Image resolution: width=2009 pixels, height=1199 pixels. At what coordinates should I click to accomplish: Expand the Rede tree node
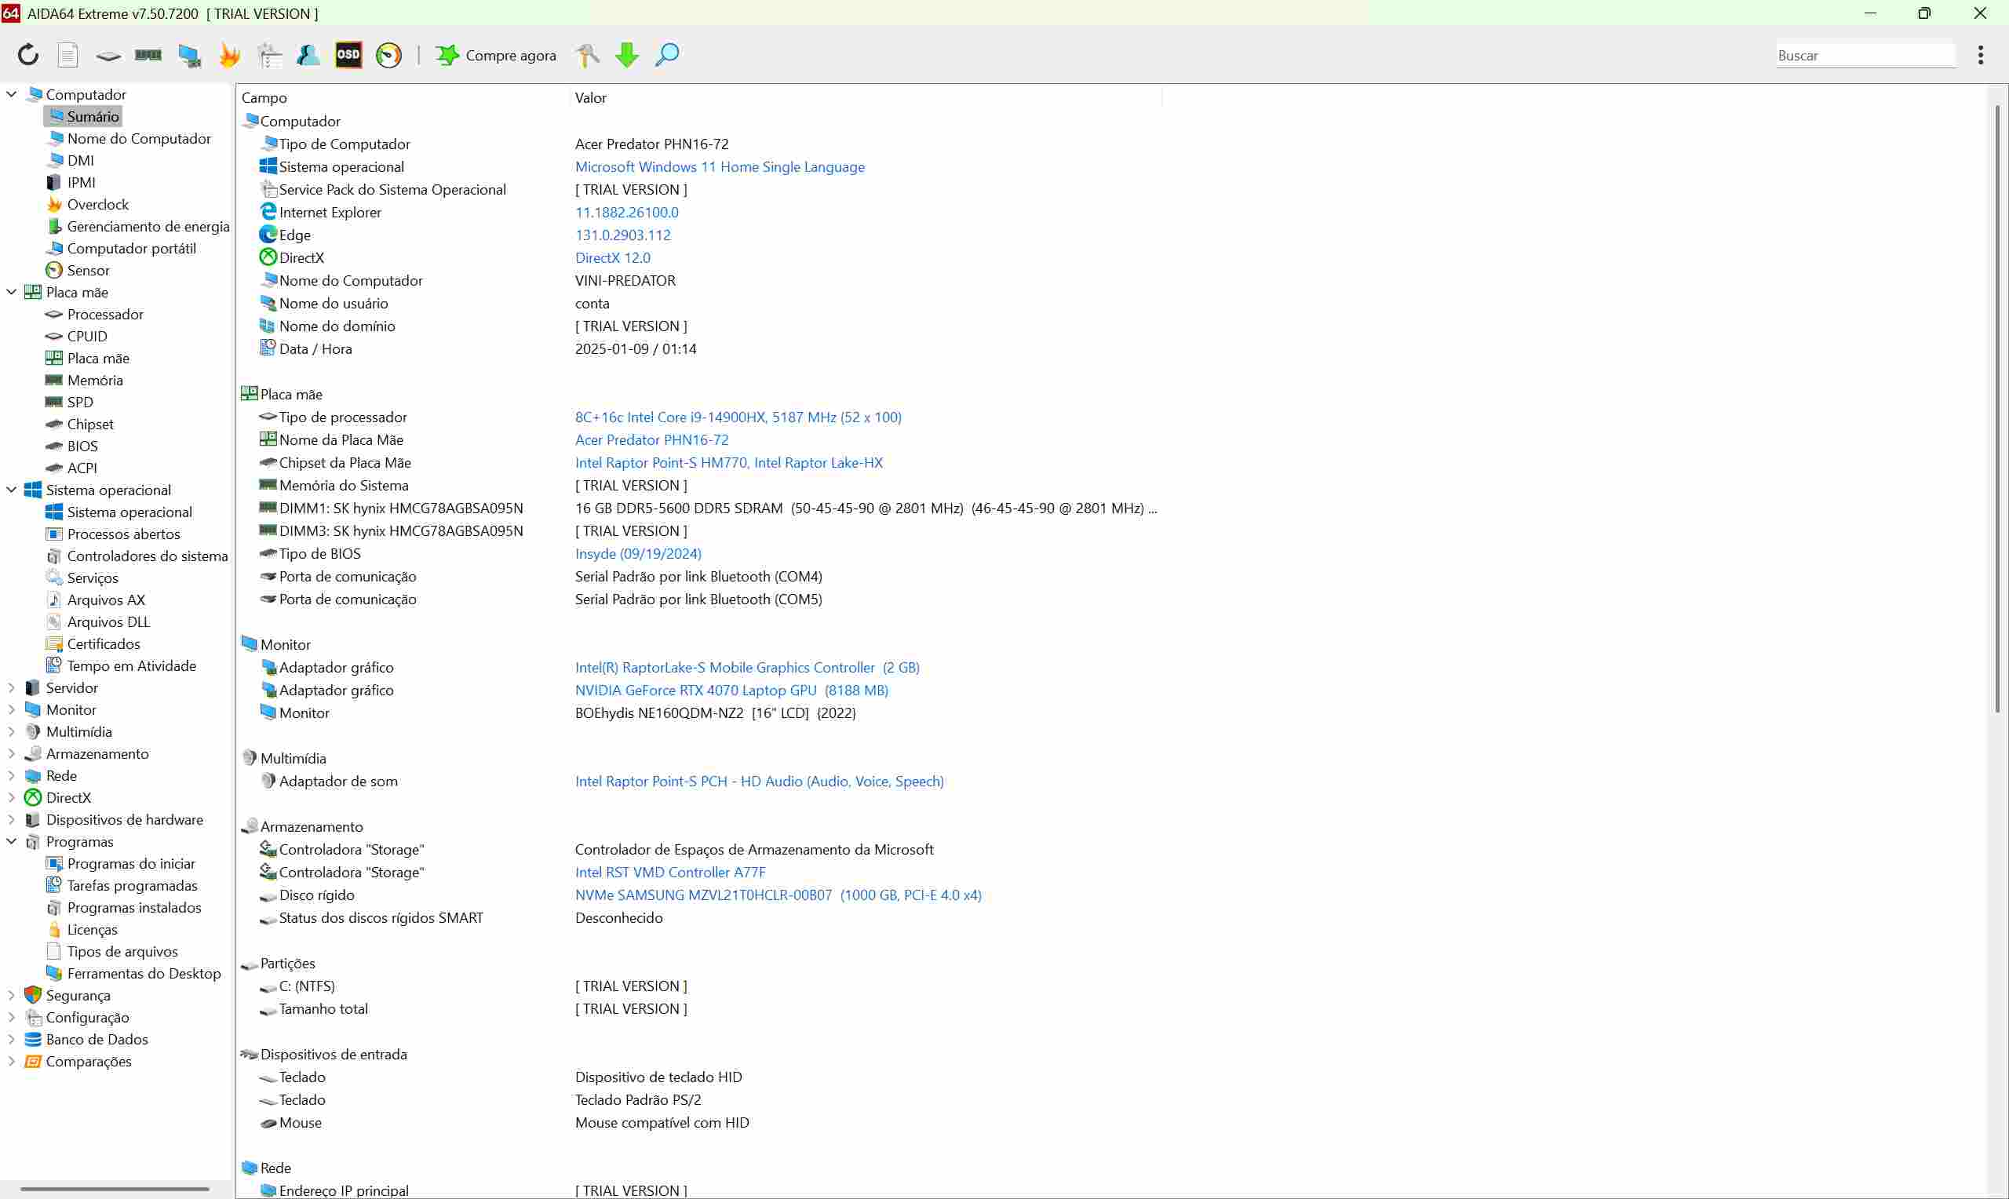pyautogui.click(x=11, y=775)
